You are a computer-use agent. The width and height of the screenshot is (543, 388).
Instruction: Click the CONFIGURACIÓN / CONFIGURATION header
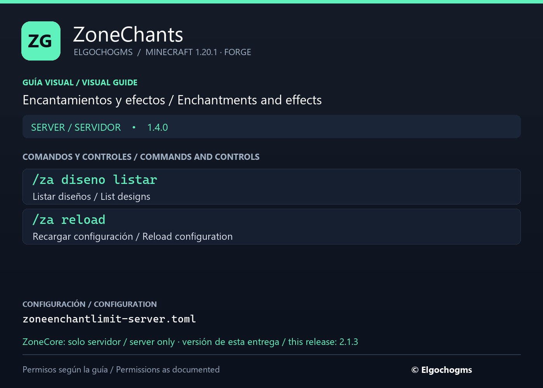click(x=90, y=304)
